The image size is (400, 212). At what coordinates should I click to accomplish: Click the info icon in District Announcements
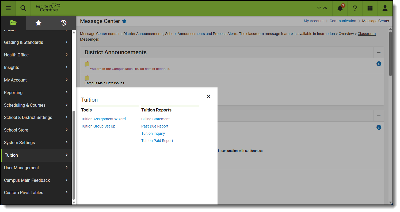[379, 64]
